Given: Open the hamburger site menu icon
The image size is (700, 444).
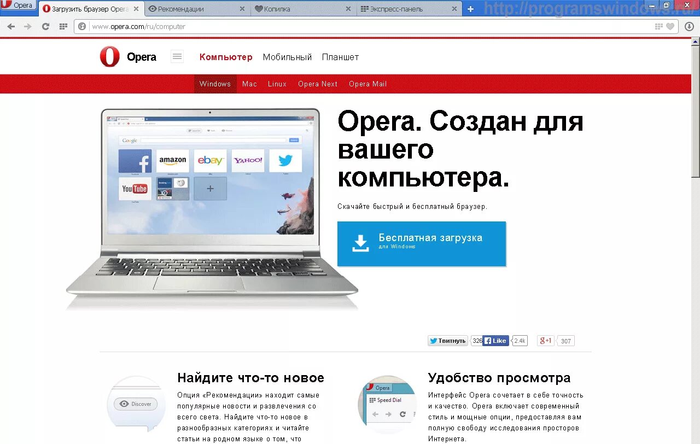Looking at the screenshot, I should click(x=177, y=56).
